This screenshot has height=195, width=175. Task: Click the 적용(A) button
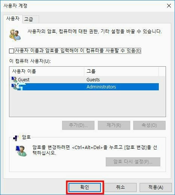point(156,187)
